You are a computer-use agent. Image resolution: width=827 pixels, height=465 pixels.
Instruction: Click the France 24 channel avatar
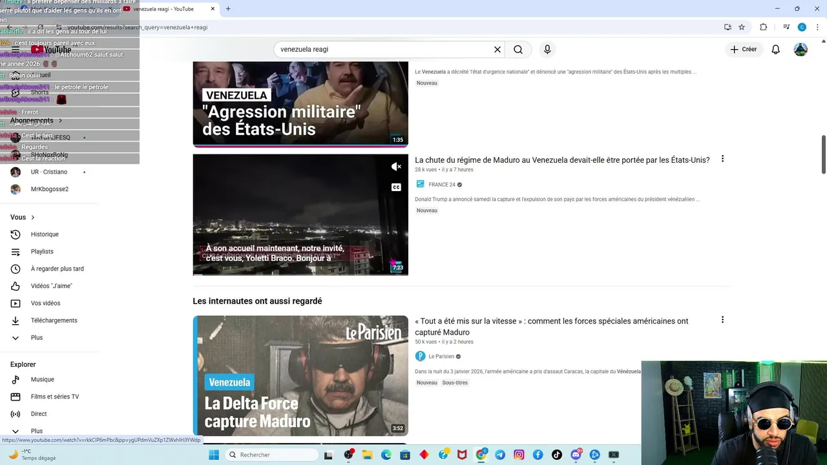coord(420,185)
